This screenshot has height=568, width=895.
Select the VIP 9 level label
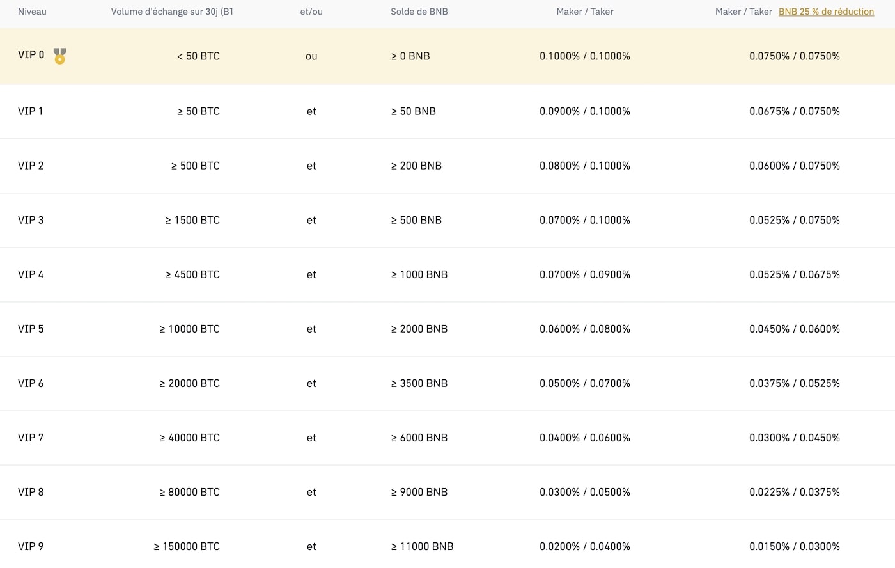point(31,546)
